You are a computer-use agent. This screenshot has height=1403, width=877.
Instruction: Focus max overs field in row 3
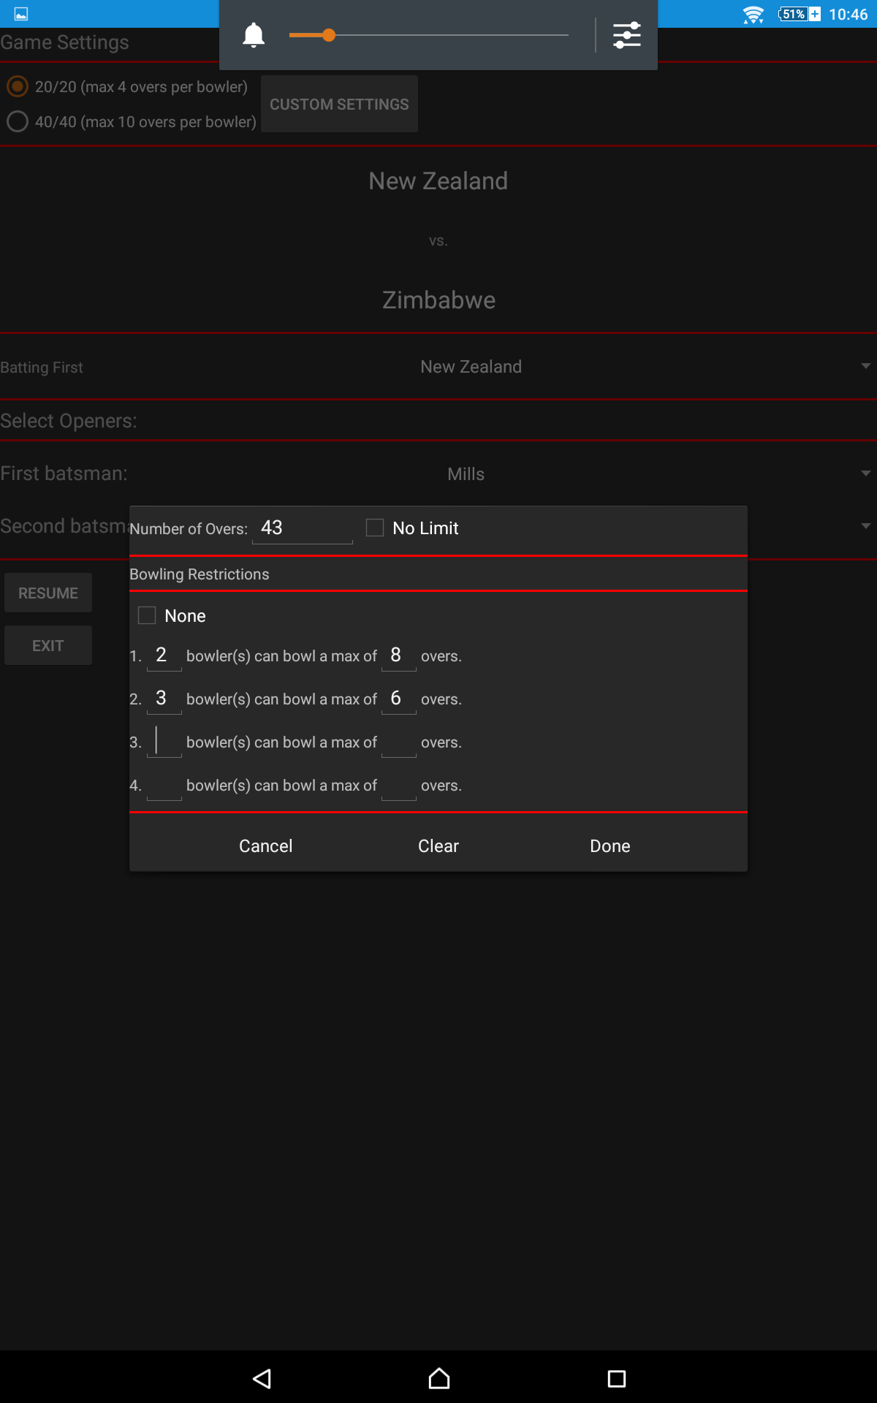tap(399, 741)
